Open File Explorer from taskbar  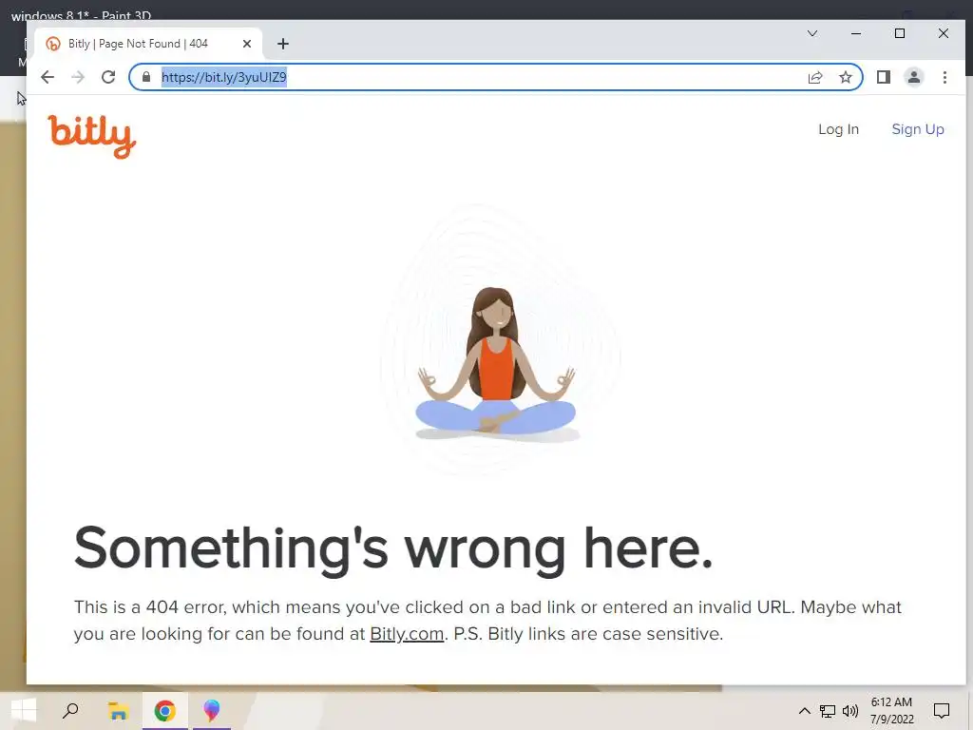pyautogui.click(x=118, y=710)
